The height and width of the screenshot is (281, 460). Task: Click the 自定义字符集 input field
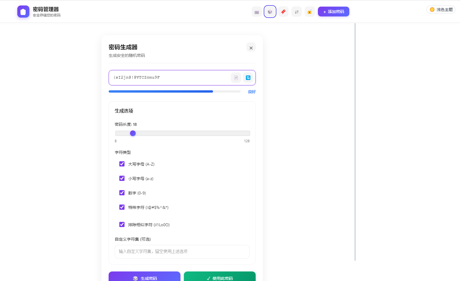click(182, 252)
